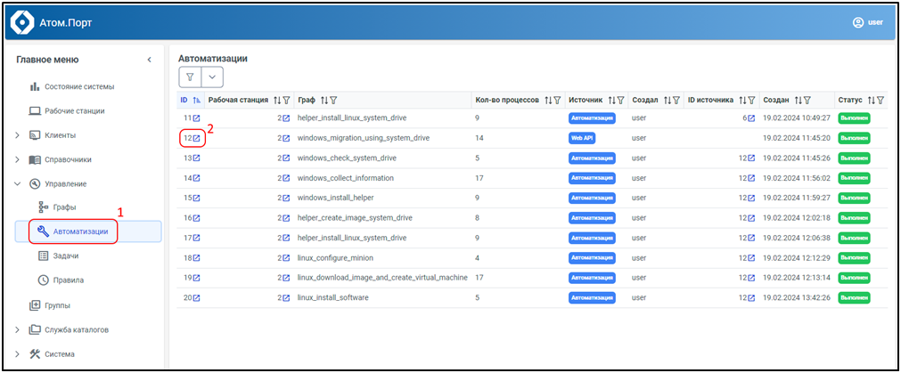Open workstation link in row 20
901x373 pixels.
pyautogui.click(x=287, y=298)
